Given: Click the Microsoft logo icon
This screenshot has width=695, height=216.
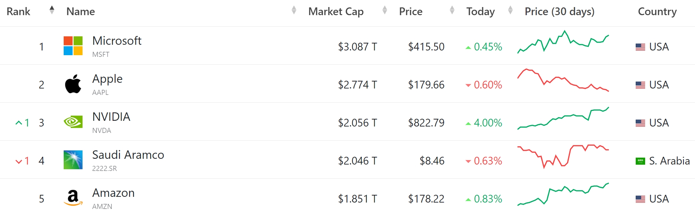Looking at the screenshot, I should [73, 46].
